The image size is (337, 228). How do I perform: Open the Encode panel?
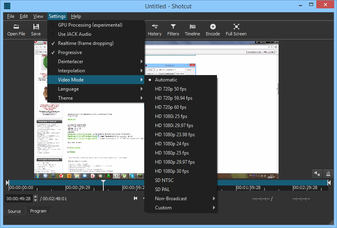coord(213,30)
